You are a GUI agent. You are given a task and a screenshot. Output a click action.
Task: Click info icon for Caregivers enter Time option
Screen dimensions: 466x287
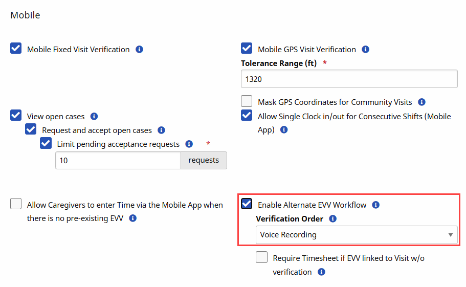(133, 218)
